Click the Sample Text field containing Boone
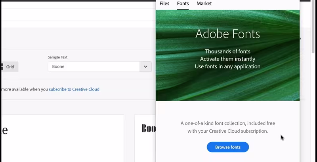 (x=94, y=67)
